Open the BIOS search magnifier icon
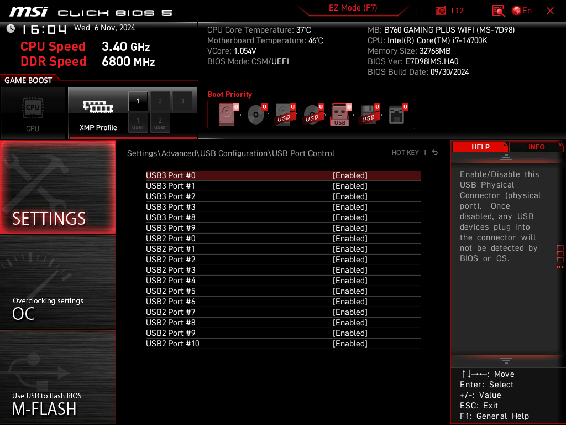 [x=498, y=11]
